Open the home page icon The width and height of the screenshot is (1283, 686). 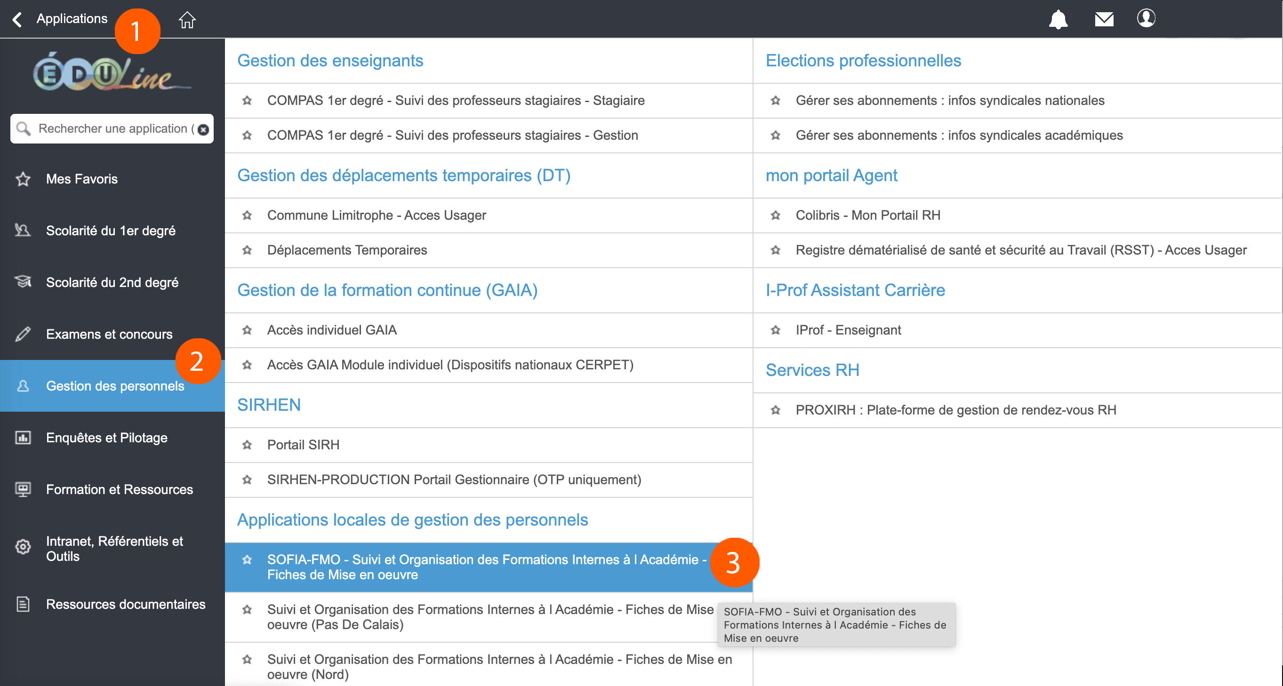[x=187, y=20]
